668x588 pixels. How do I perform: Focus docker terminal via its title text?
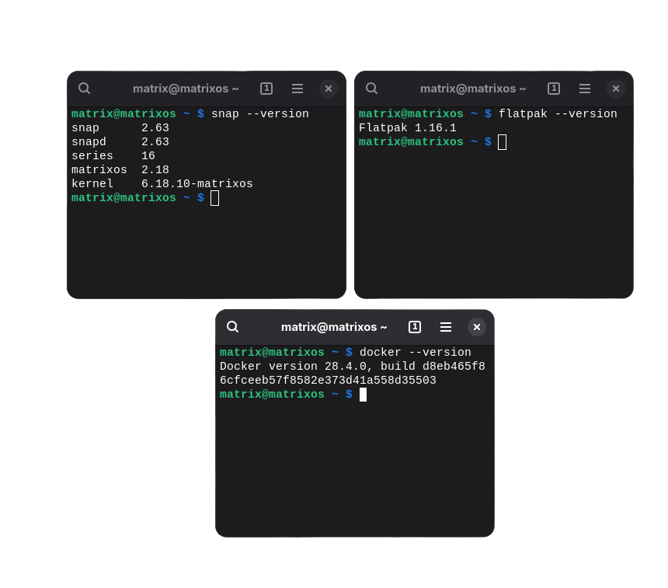coord(334,327)
